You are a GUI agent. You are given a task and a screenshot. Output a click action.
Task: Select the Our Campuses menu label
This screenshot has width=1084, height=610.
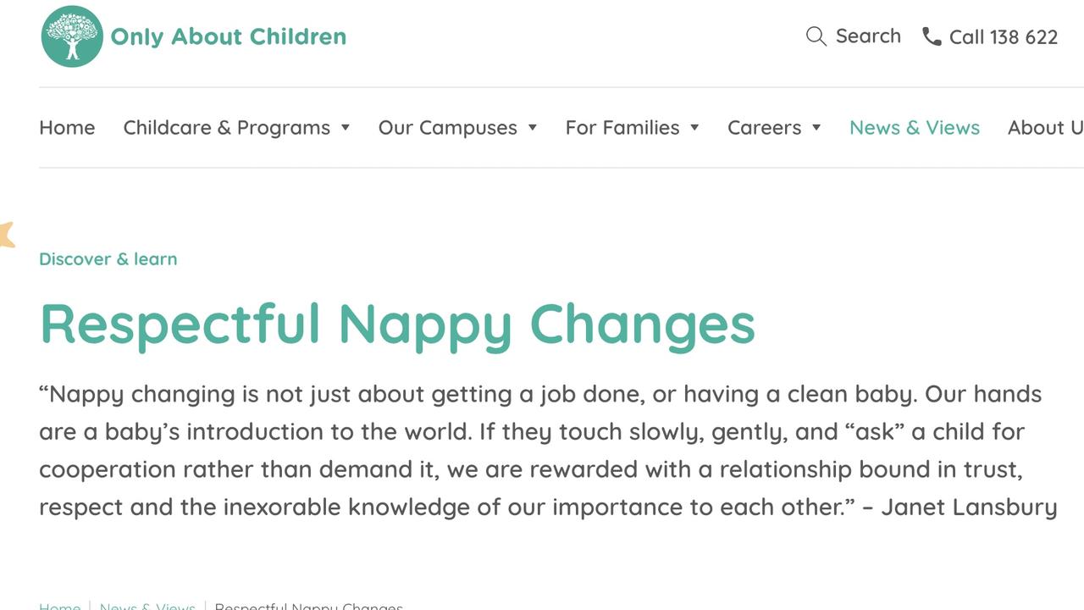(448, 128)
